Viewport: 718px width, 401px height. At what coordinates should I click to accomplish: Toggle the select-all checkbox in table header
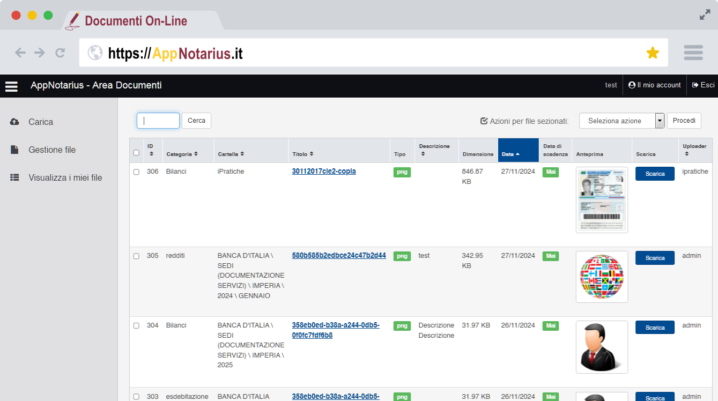pyautogui.click(x=136, y=153)
